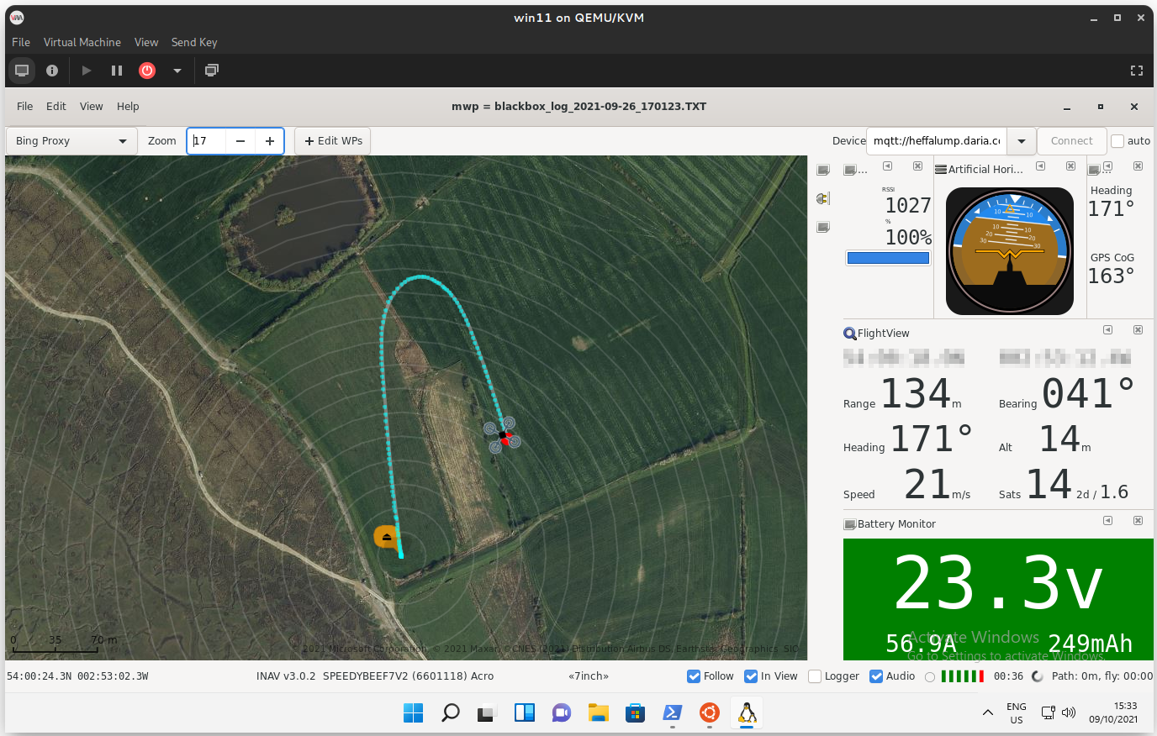This screenshot has height=736, width=1157.
Task: Open the VM shutdown options dropdown arrow
Action: point(177,71)
